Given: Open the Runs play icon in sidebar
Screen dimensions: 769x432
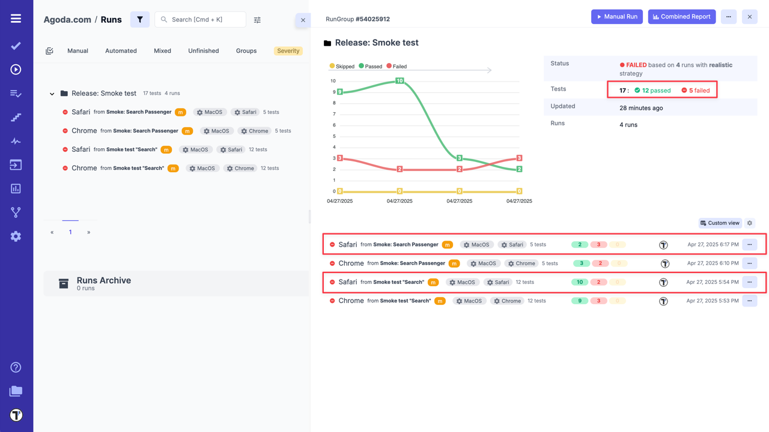Looking at the screenshot, I should pyautogui.click(x=16, y=70).
